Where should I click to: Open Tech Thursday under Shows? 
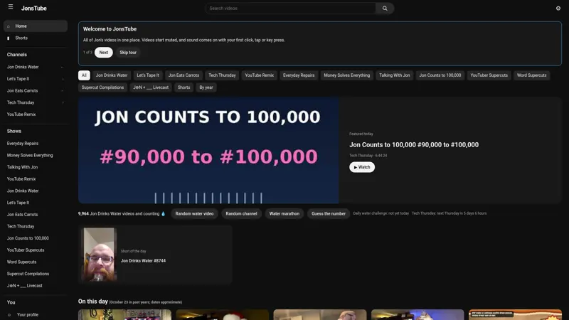[21, 226]
